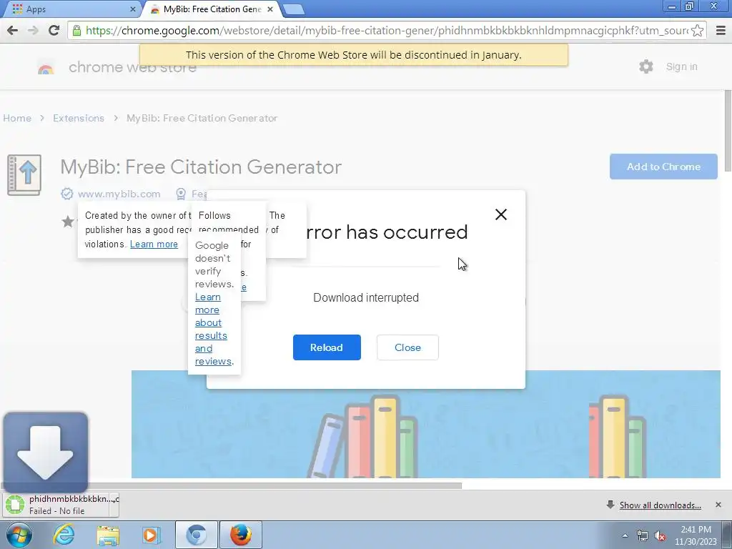Reload page with the refresh icon
Viewport: 732px width, 549px height.
pyautogui.click(x=54, y=30)
